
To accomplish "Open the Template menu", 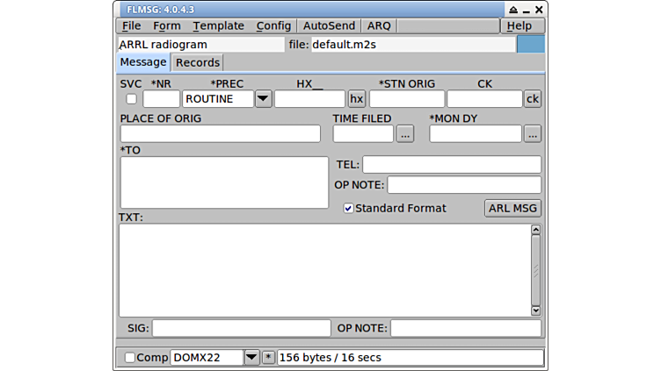I will tap(219, 26).
